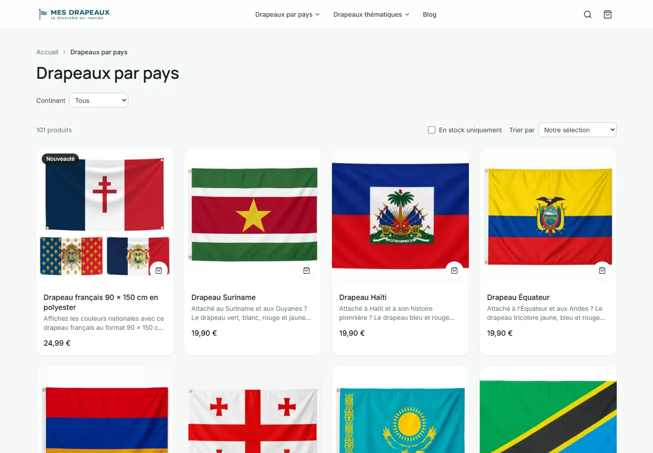Open Drapeau français 90 × 150 cm title
Screen dimensions: 653x453
tap(101, 302)
